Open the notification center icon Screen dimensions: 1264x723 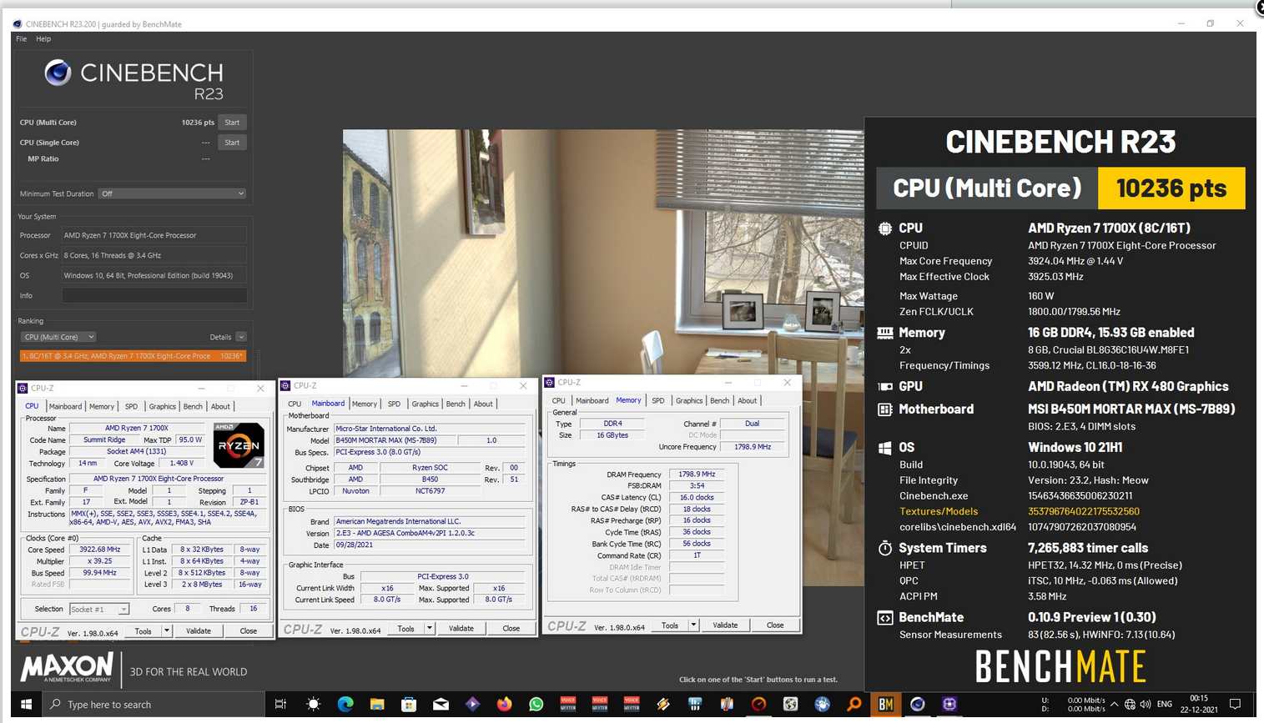[x=1236, y=705]
